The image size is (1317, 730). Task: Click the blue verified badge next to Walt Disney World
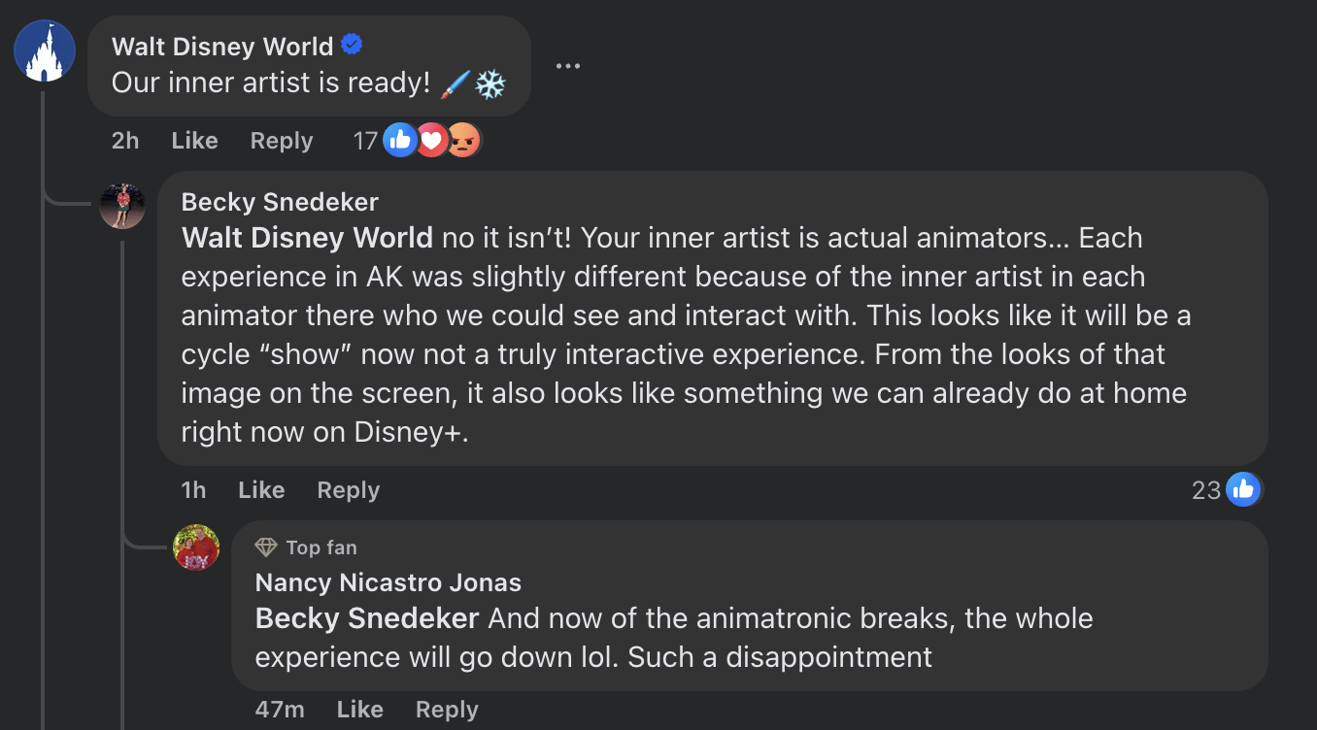click(x=352, y=45)
